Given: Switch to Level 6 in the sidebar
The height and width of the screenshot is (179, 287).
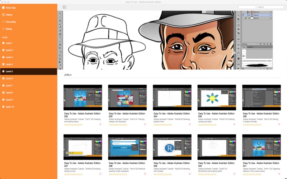Looking at the screenshot, I should (9, 78).
